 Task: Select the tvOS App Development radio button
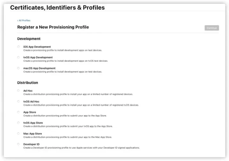tap(18, 57)
